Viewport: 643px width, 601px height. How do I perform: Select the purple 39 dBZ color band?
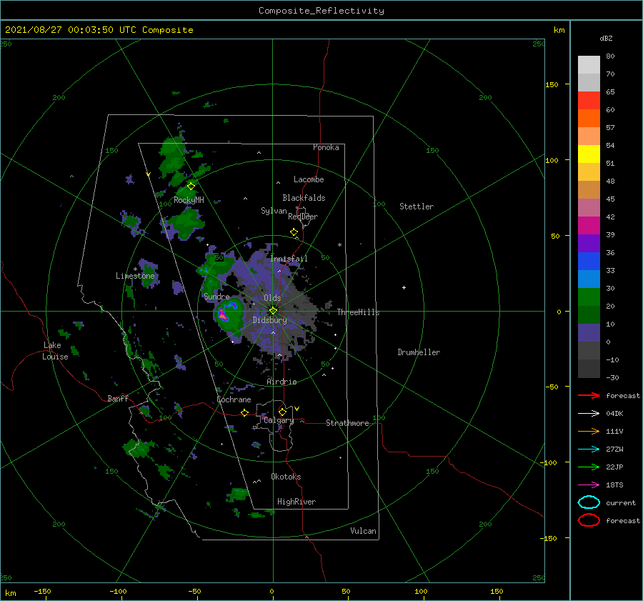pyautogui.click(x=589, y=243)
